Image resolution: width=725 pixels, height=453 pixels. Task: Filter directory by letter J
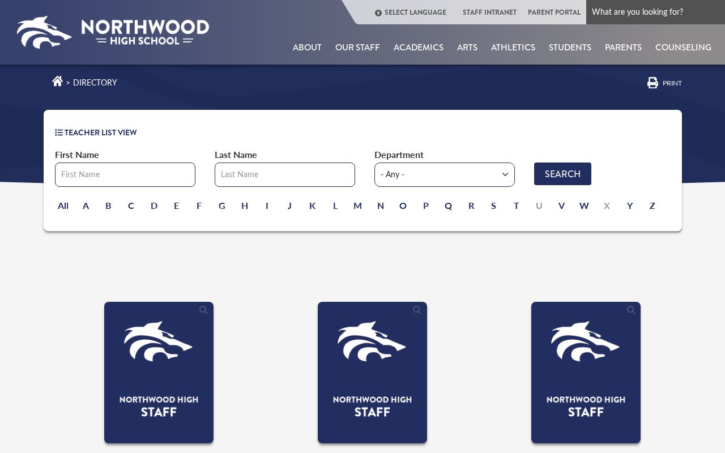pyautogui.click(x=289, y=206)
